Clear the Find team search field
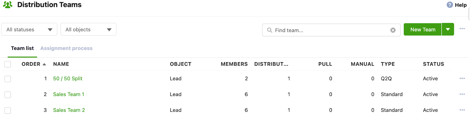Image resolution: width=470 pixels, height=119 pixels. coord(393,30)
